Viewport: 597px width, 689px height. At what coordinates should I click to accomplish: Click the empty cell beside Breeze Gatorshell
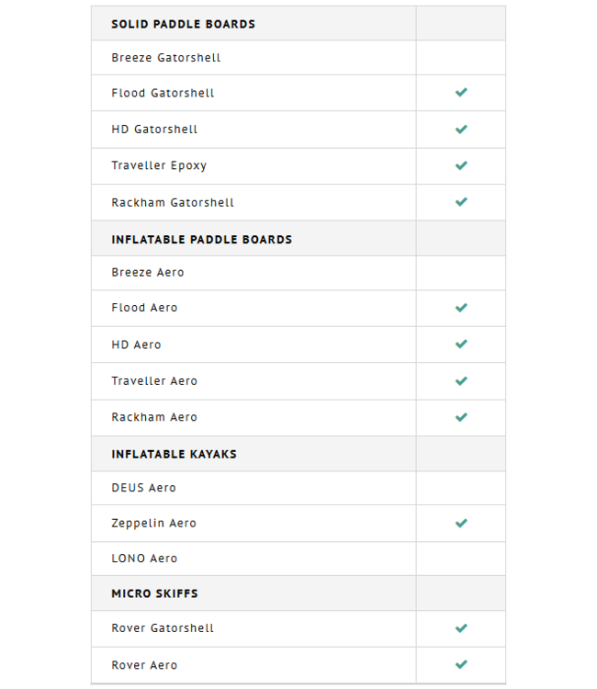[x=461, y=58]
